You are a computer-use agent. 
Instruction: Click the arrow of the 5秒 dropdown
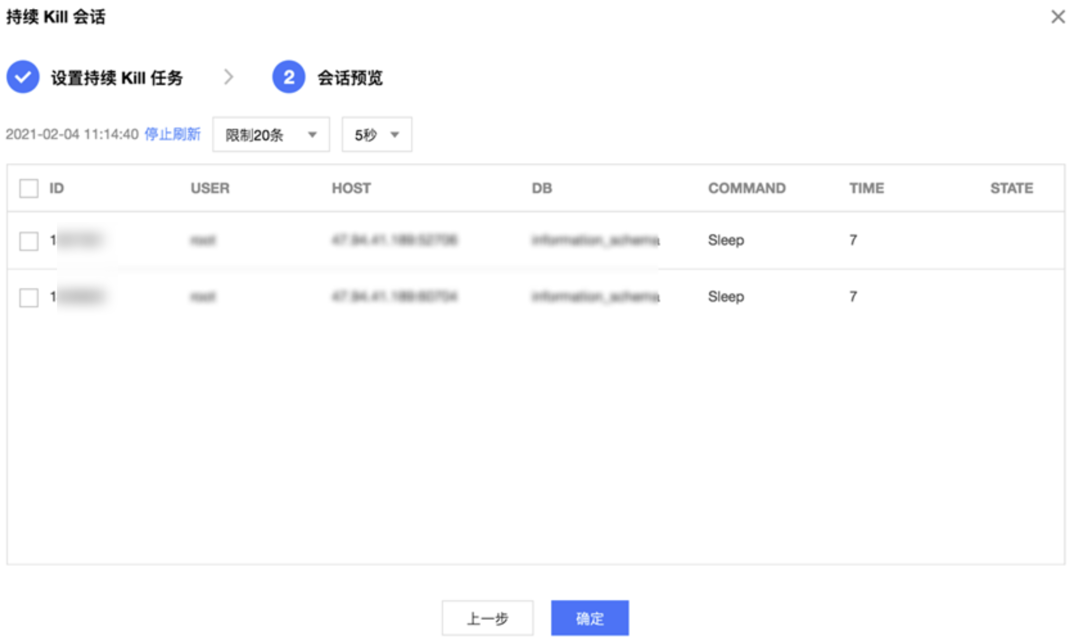click(x=395, y=135)
